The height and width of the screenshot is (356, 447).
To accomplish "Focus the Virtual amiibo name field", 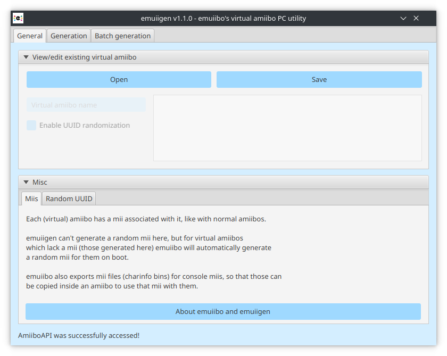I will point(86,105).
